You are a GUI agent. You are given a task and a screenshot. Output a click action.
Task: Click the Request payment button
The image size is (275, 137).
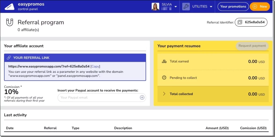tap(252, 46)
